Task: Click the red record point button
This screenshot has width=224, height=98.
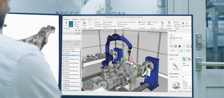Action: (179, 46)
